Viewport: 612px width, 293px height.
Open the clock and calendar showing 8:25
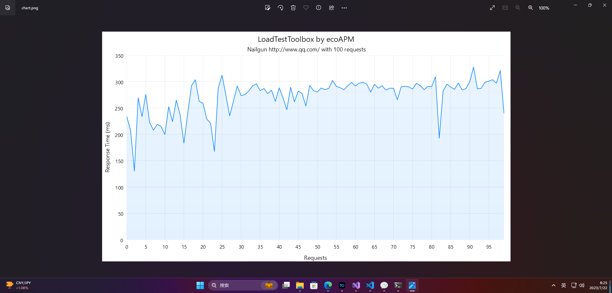[598, 285]
